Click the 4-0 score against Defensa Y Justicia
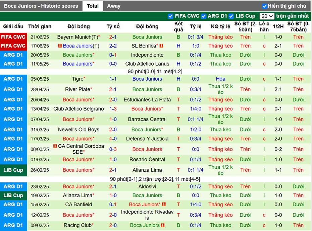Image resolution: width=312 pixels, height=231 pixels. [x=113, y=139]
